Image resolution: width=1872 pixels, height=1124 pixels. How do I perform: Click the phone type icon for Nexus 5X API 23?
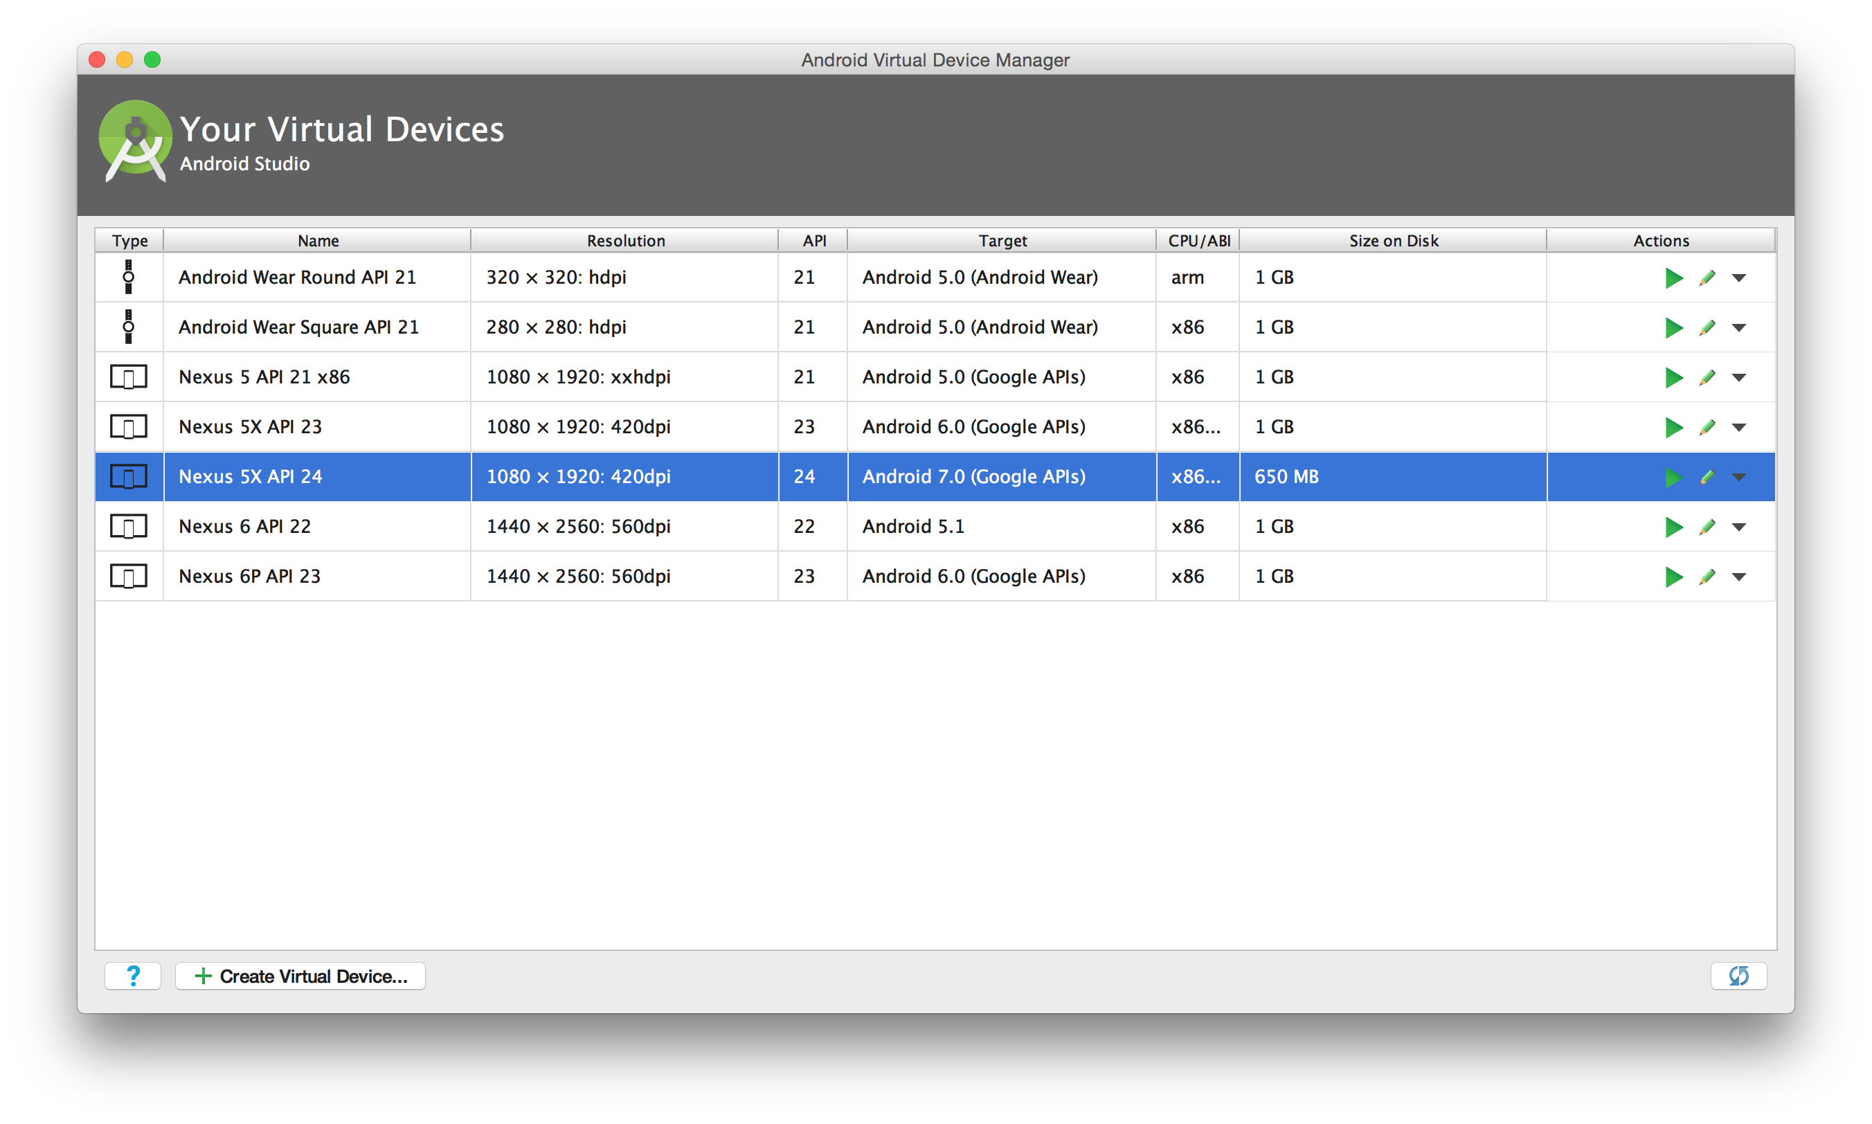tap(129, 427)
